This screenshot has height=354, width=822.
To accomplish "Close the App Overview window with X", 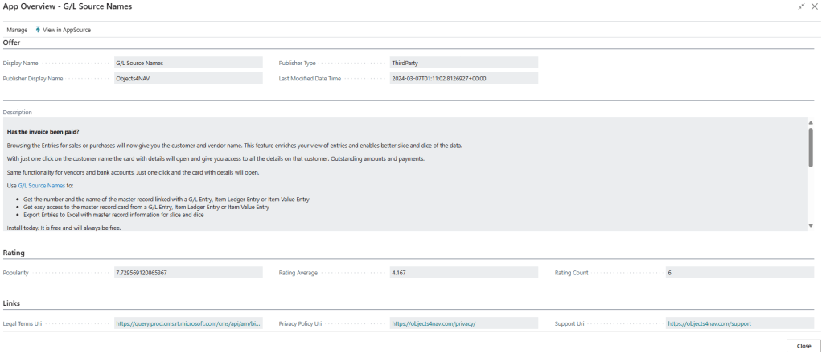I will coord(814,6).
